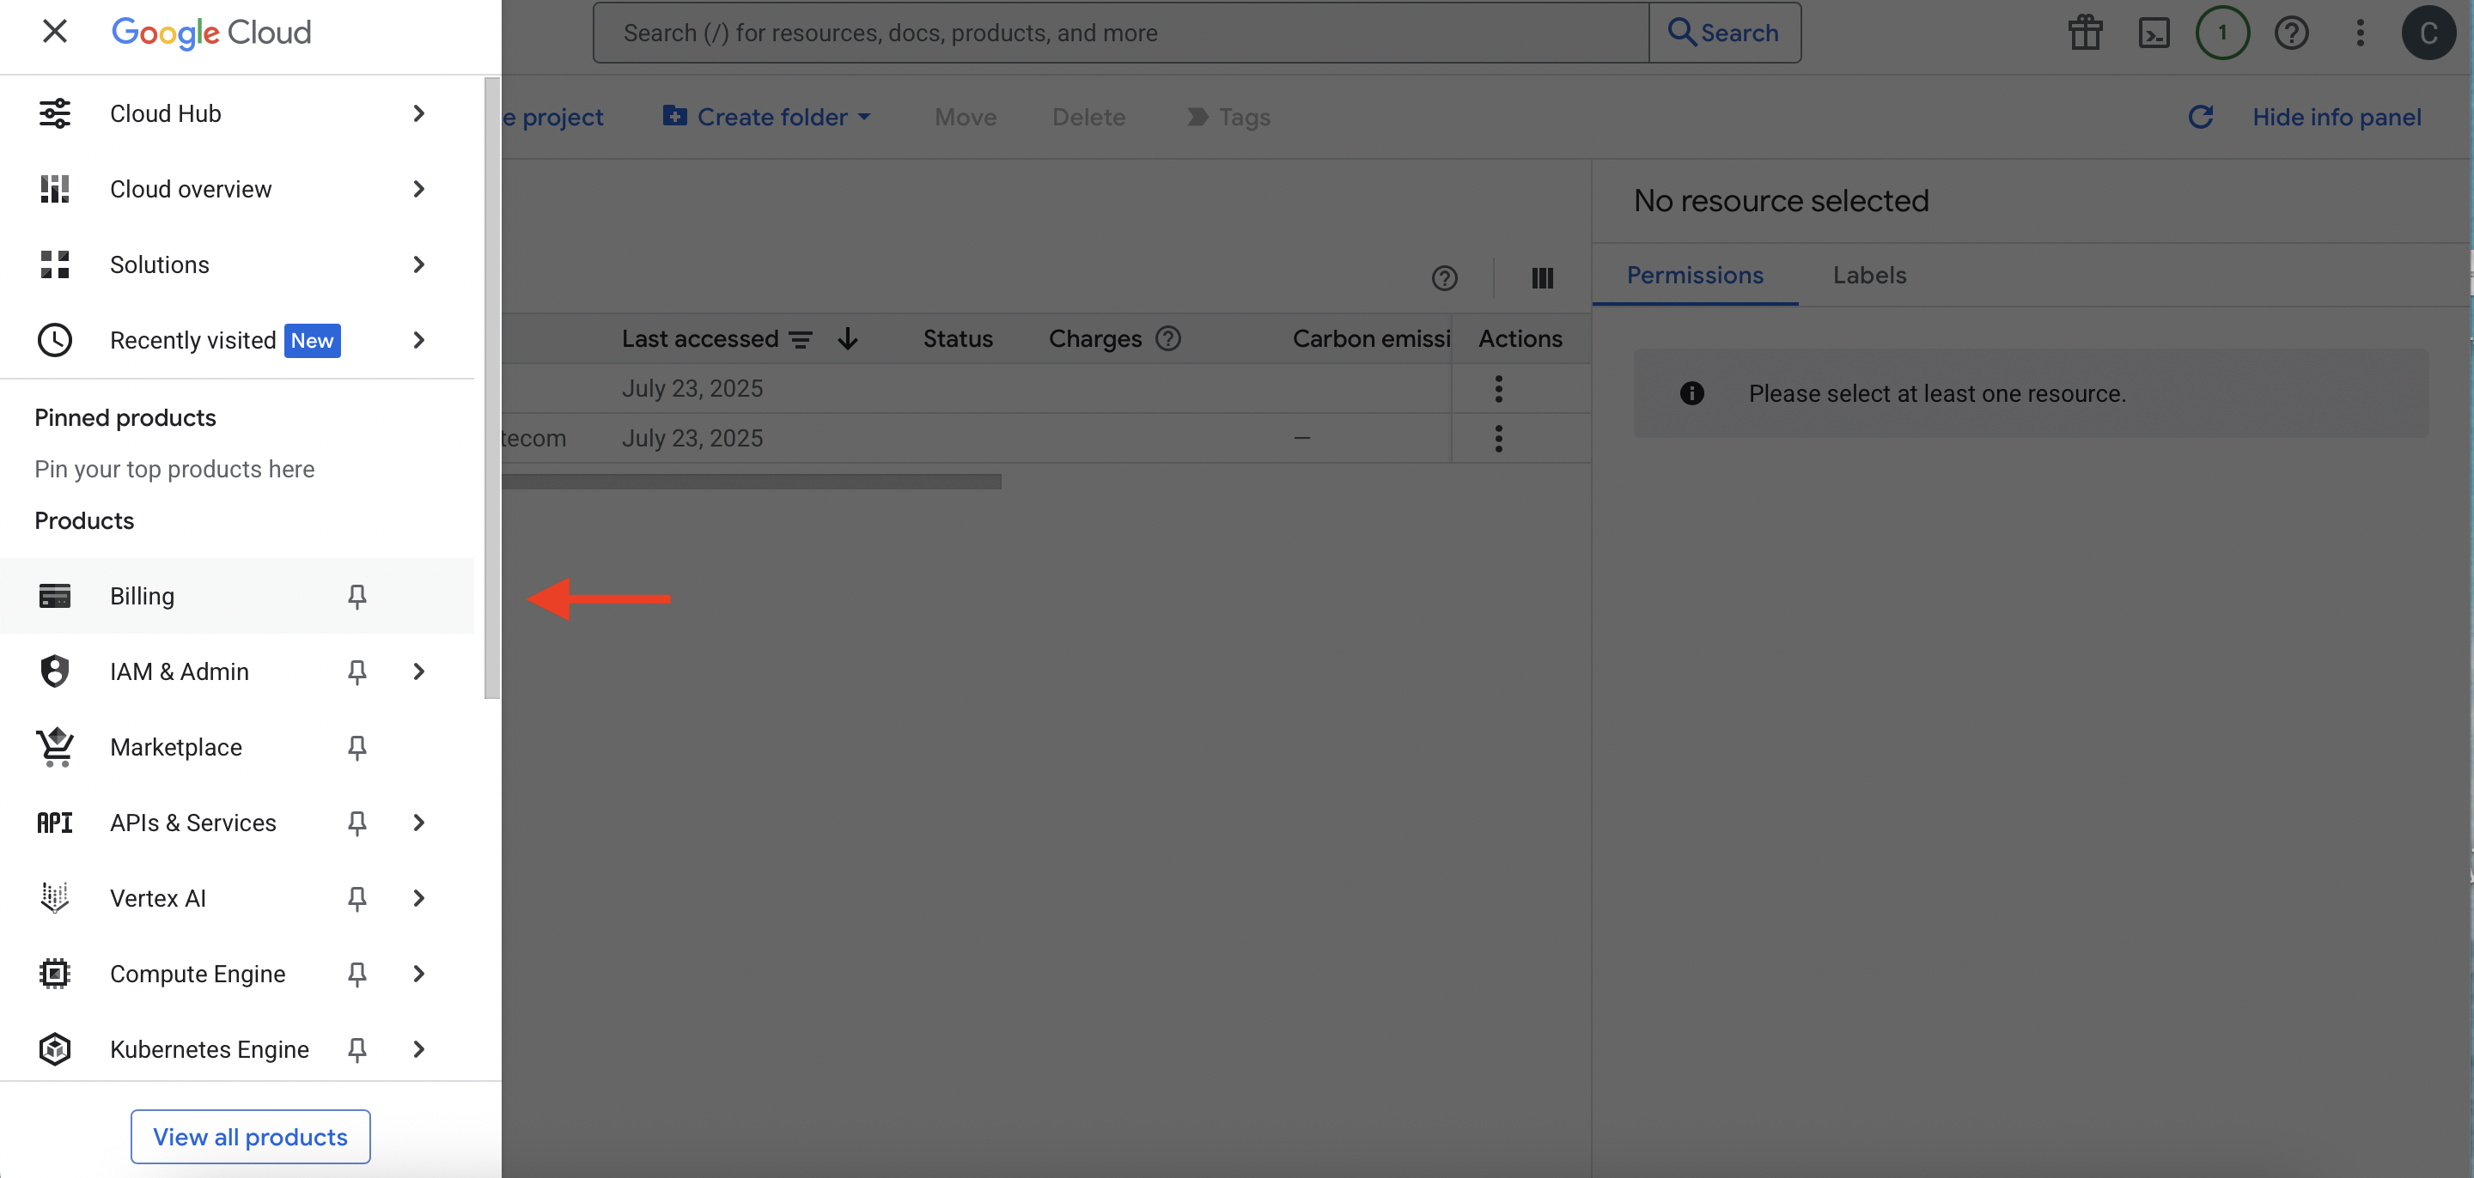Click the Recently visited clock icon
The image size is (2474, 1178).
(55, 340)
